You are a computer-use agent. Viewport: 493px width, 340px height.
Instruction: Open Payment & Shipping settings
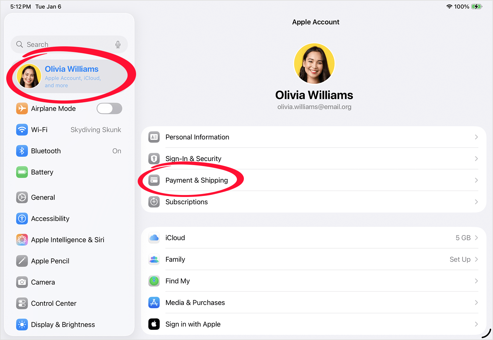coord(314,180)
